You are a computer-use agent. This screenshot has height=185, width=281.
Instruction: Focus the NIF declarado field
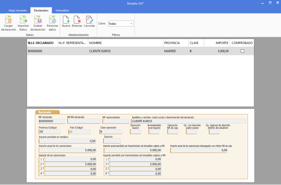coord(52,121)
